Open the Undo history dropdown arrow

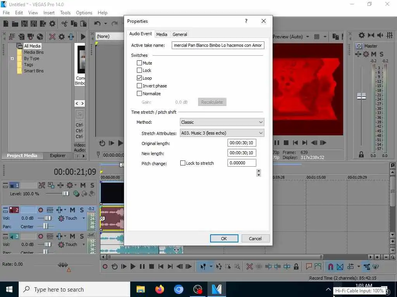click(x=105, y=24)
